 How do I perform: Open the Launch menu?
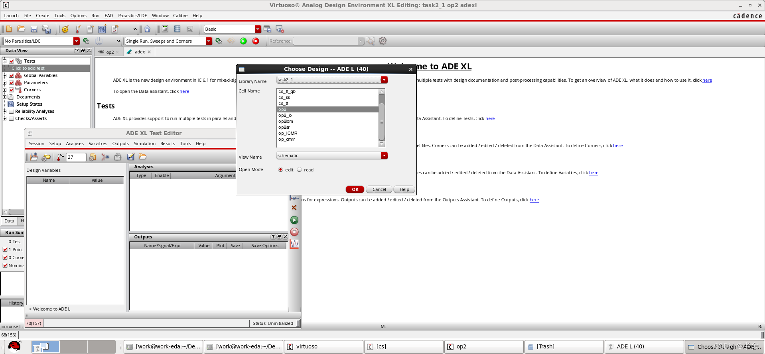pyautogui.click(x=11, y=16)
